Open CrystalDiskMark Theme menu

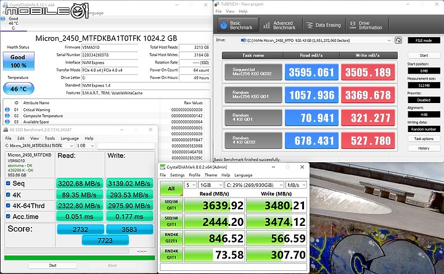click(211, 175)
